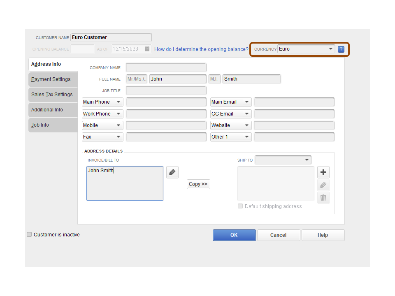Click the Copy >> button

click(198, 184)
